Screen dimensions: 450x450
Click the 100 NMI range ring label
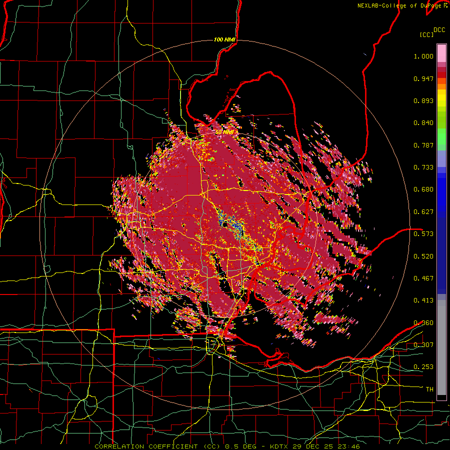tap(224, 39)
